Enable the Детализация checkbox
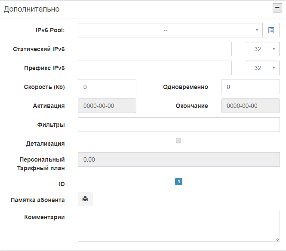 [179, 141]
